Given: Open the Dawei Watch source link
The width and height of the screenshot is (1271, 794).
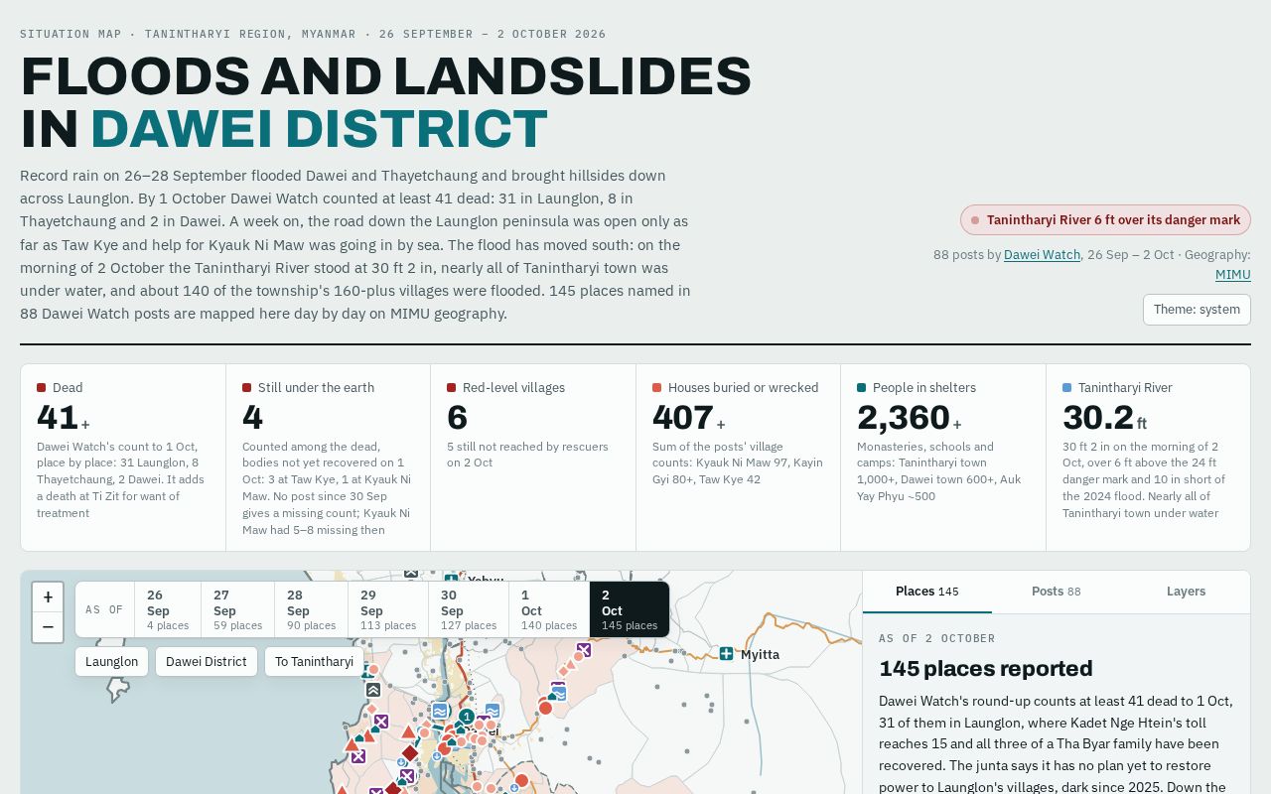Looking at the screenshot, I should 1042,255.
